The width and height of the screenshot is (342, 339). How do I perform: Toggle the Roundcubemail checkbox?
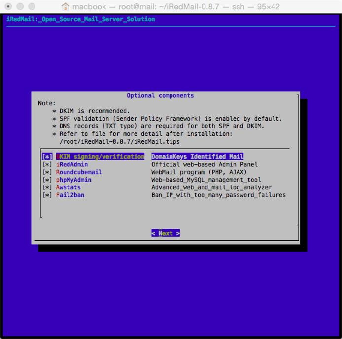[47, 172]
